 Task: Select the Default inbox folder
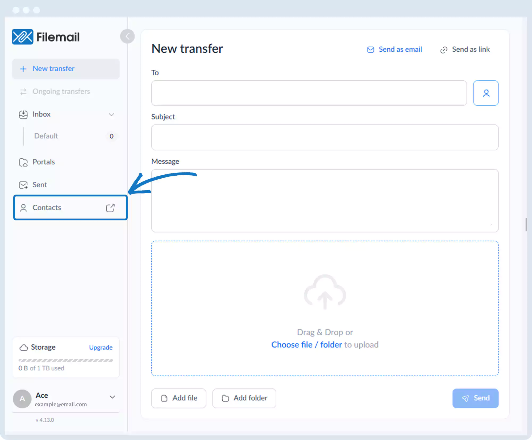[46, 136]
